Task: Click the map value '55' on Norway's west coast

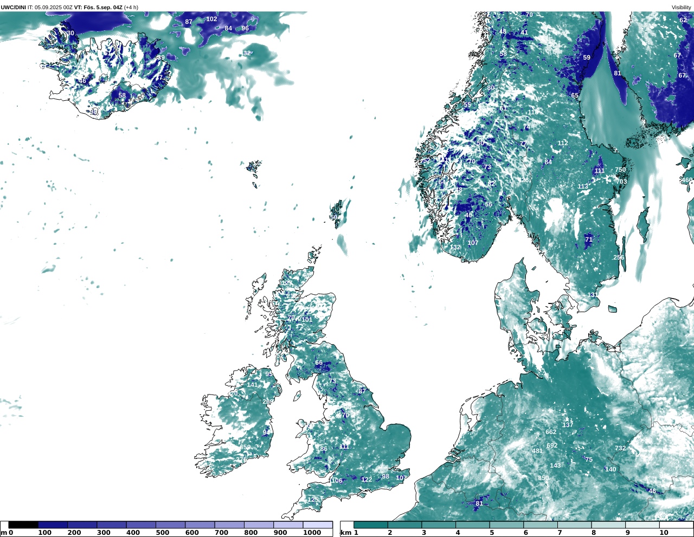Action: (x=467, y=105)
